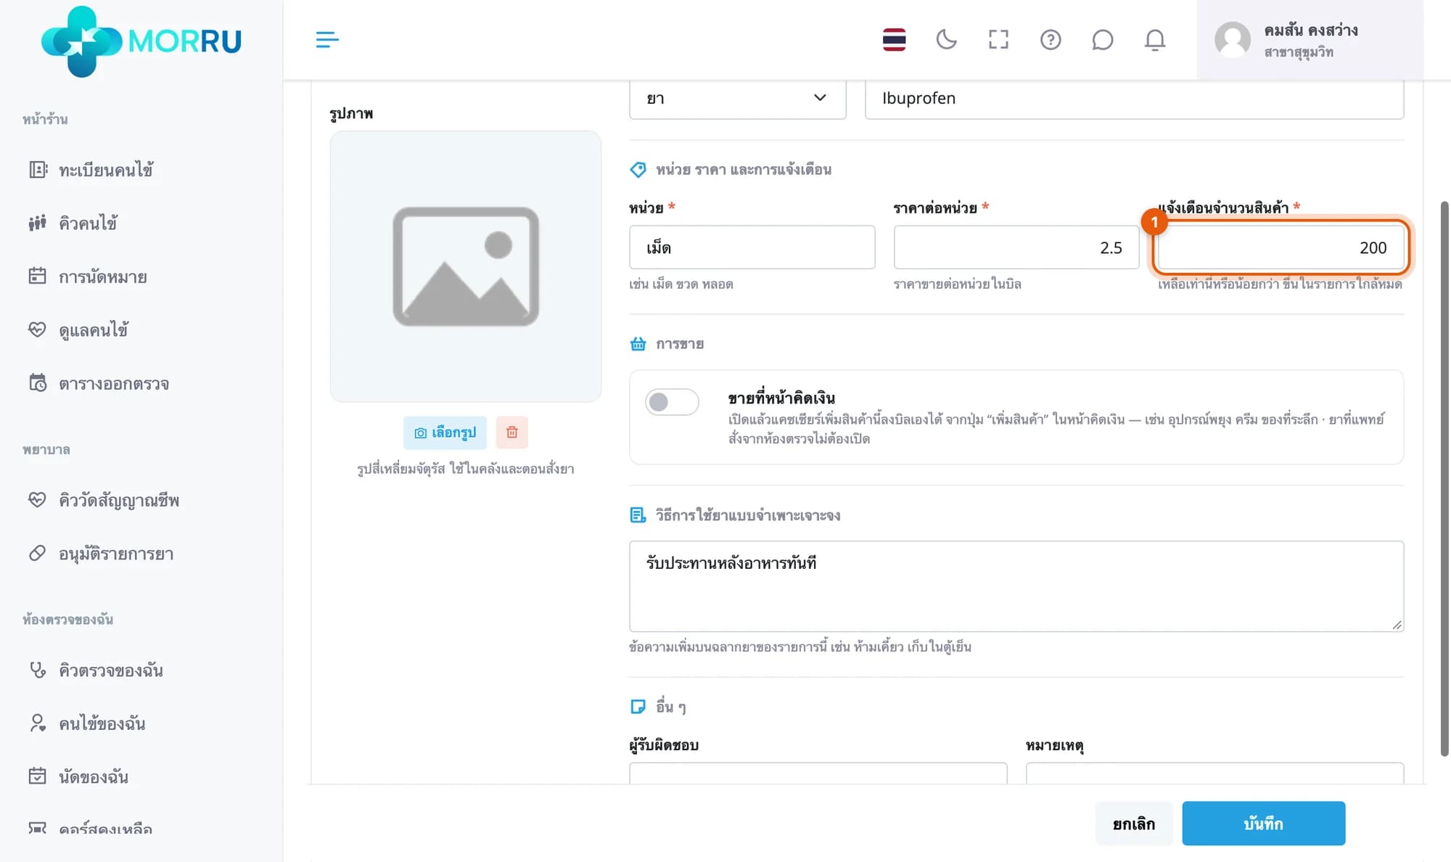Image resolution: width=1451 pixels, height=862 pixels.
Task: Open ตารางออกตรวจ sidebar item
Action: [x=99, y=383]
